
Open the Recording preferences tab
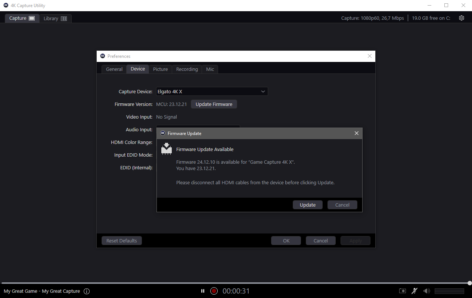click(187, 69)
